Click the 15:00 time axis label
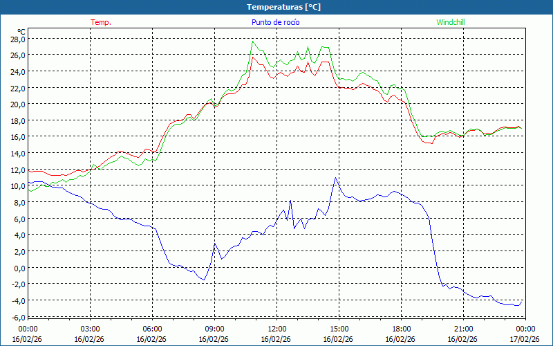The image size is (553, 346). [339, 329]
